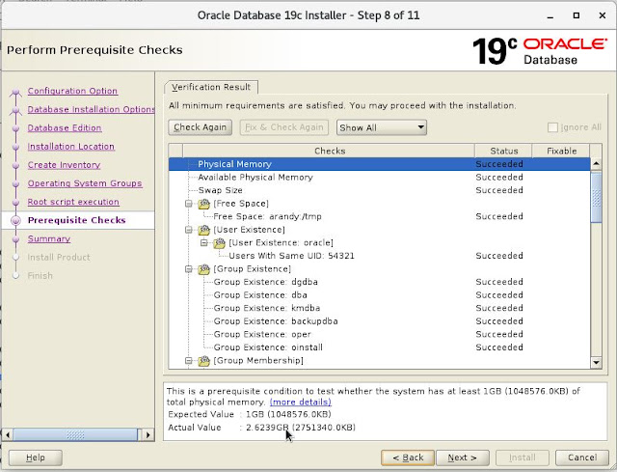
Task: Click the Free Space folder icon
Action: [203, 204]
